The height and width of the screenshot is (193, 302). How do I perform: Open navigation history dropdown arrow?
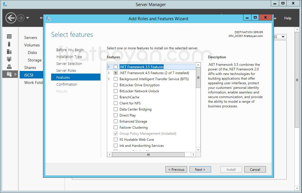pos(28,18)
